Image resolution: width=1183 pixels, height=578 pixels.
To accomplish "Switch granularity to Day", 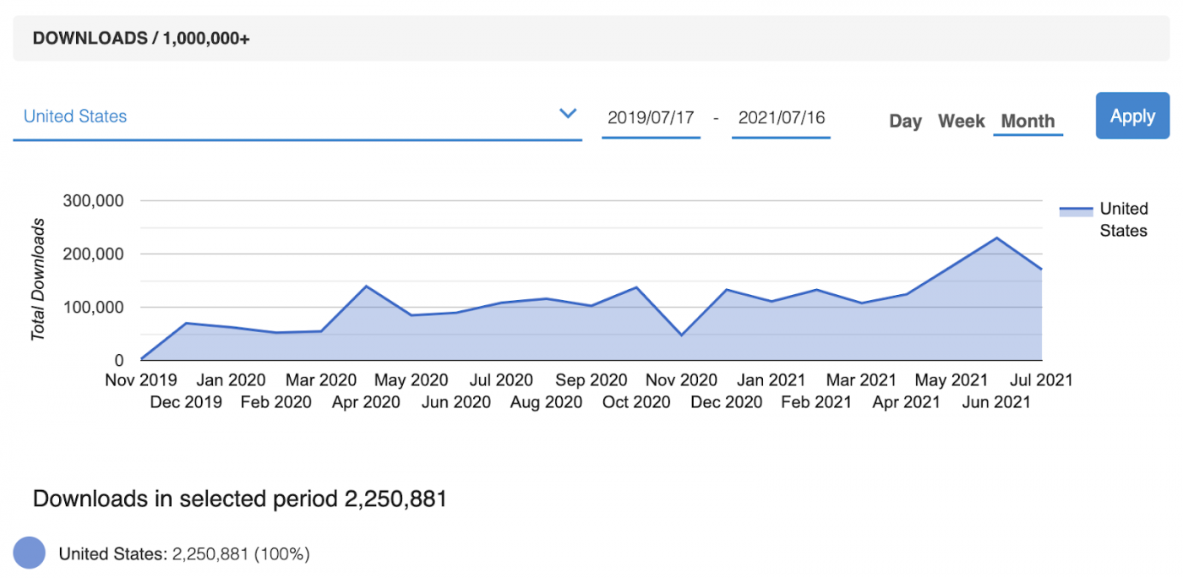I will pyautogui.click(x=905, y=121).
